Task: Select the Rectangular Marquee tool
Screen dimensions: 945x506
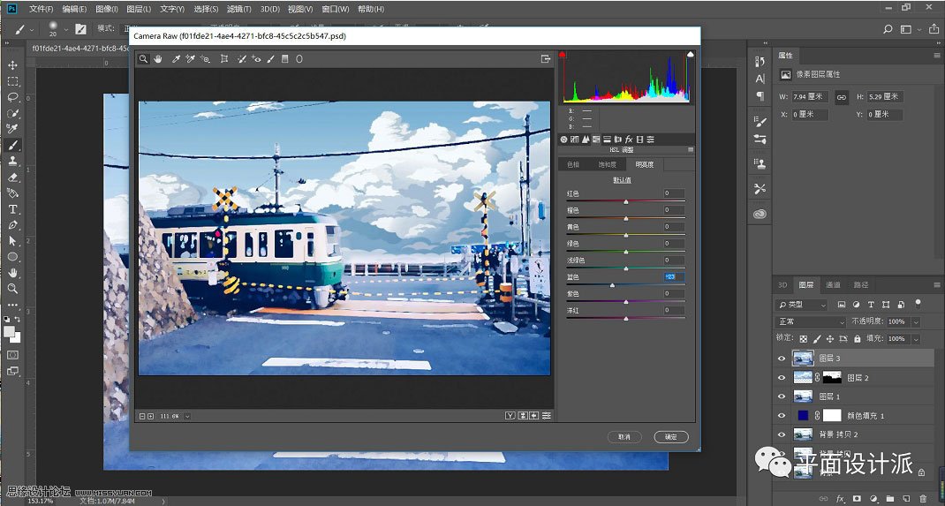Action: [x=12, y=81]
